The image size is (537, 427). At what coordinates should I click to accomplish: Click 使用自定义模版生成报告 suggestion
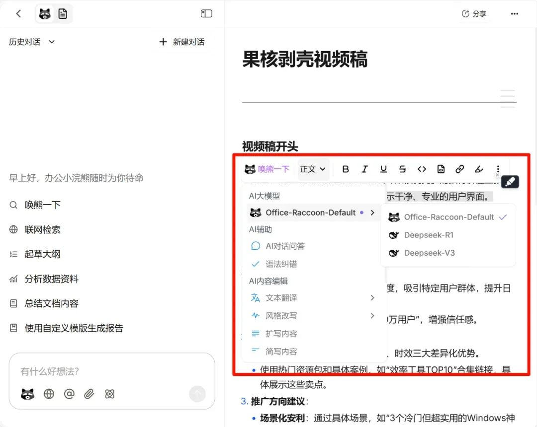click(67, 328)
